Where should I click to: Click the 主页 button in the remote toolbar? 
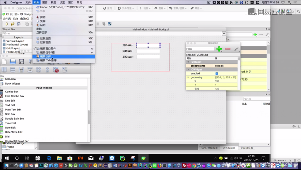point(107,8)
